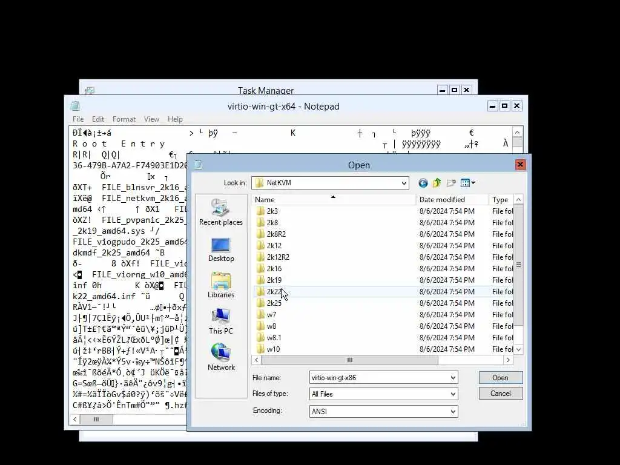Click the file list horizontal scrollbar thumb
The image size is (620, 465).
click(x=349, y=360)
